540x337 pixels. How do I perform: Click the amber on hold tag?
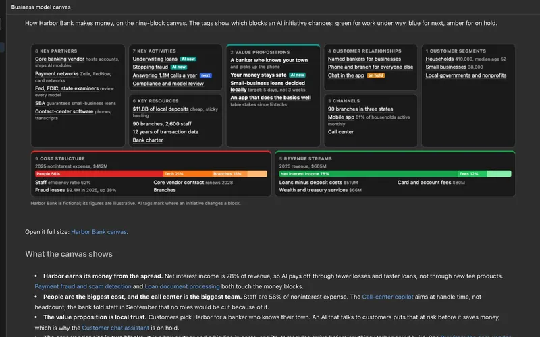coord(376,75)
